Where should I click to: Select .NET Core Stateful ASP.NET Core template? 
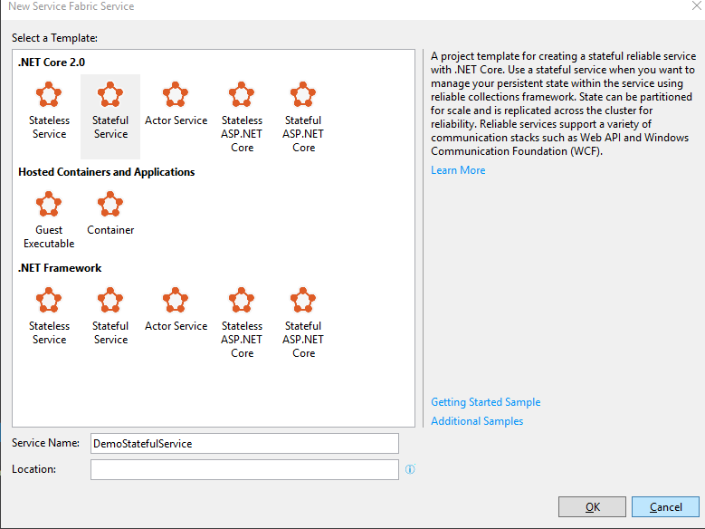(x=303, y=116)
